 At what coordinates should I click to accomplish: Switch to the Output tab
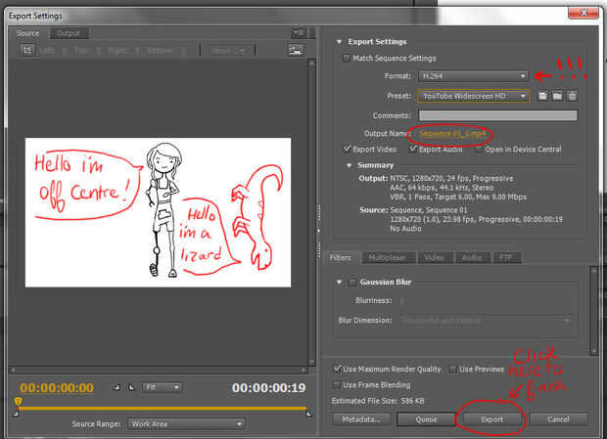tap(69, 33)
